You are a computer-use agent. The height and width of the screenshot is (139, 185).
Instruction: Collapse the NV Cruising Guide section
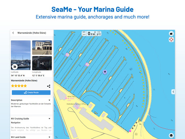coord(50,119)
